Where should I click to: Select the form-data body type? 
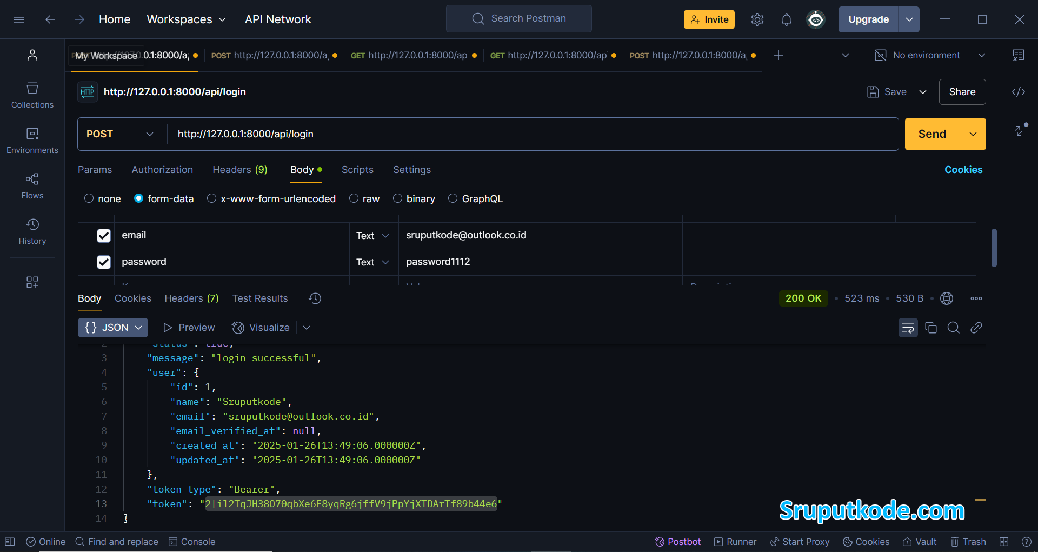(x=164, y=199)
